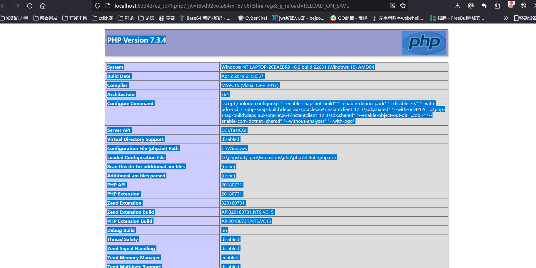
Task: Click the System row label
Action: click(115, 67)
